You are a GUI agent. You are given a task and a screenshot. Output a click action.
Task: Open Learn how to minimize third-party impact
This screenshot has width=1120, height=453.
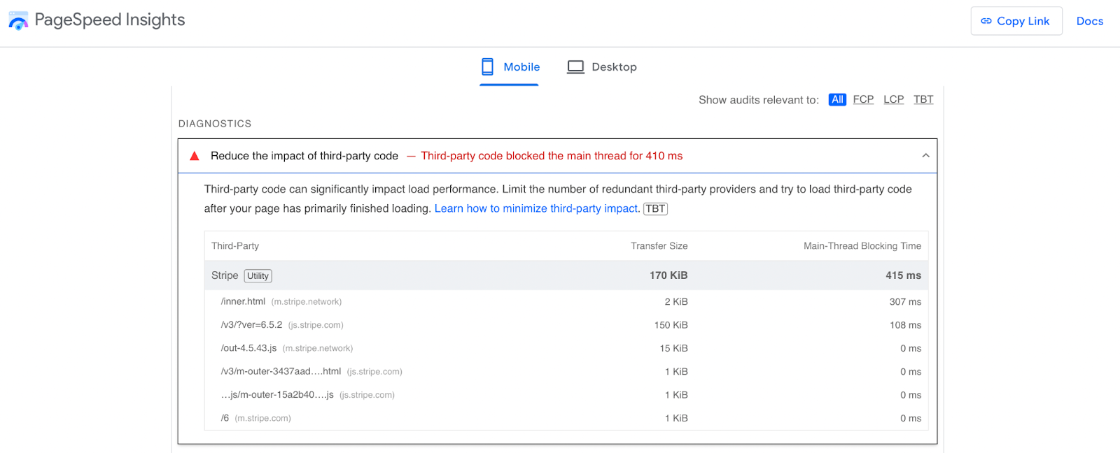click(536, 208)
